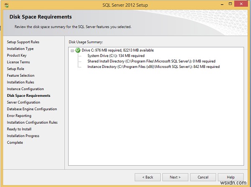Select the Installation Type step
The image size is (251, 187).
coord(20,49)
